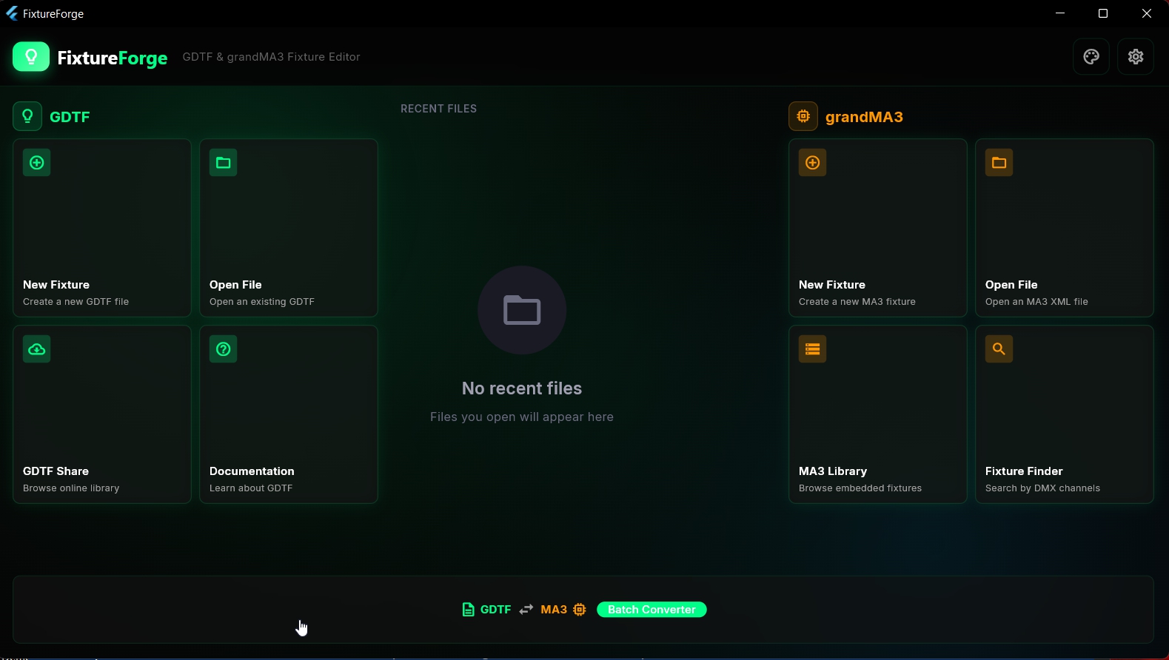Click the plus icon on MA3 New Fixture
This screenshot has height=660, width=1169.
point(813,163)
